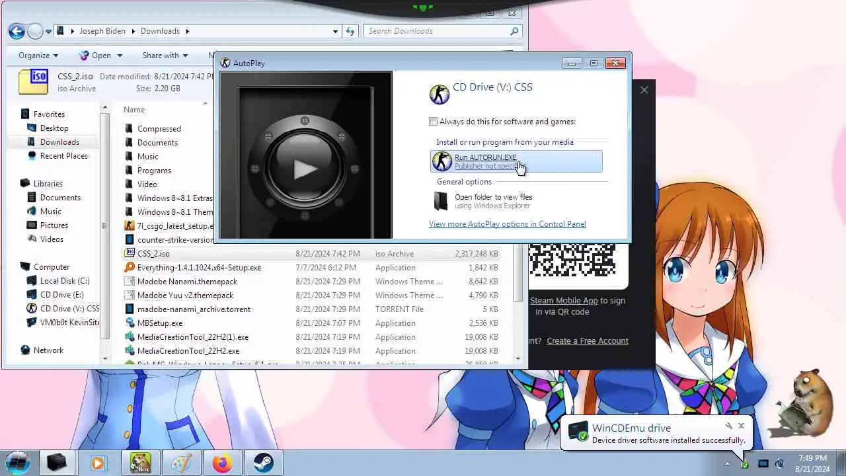
Task: Launch Firefox from the taskbar
Action: tap(223, 463)
